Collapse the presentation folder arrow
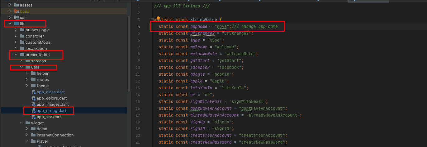The image size is (427, 147). pyautogui.click(x=16, y=55)
